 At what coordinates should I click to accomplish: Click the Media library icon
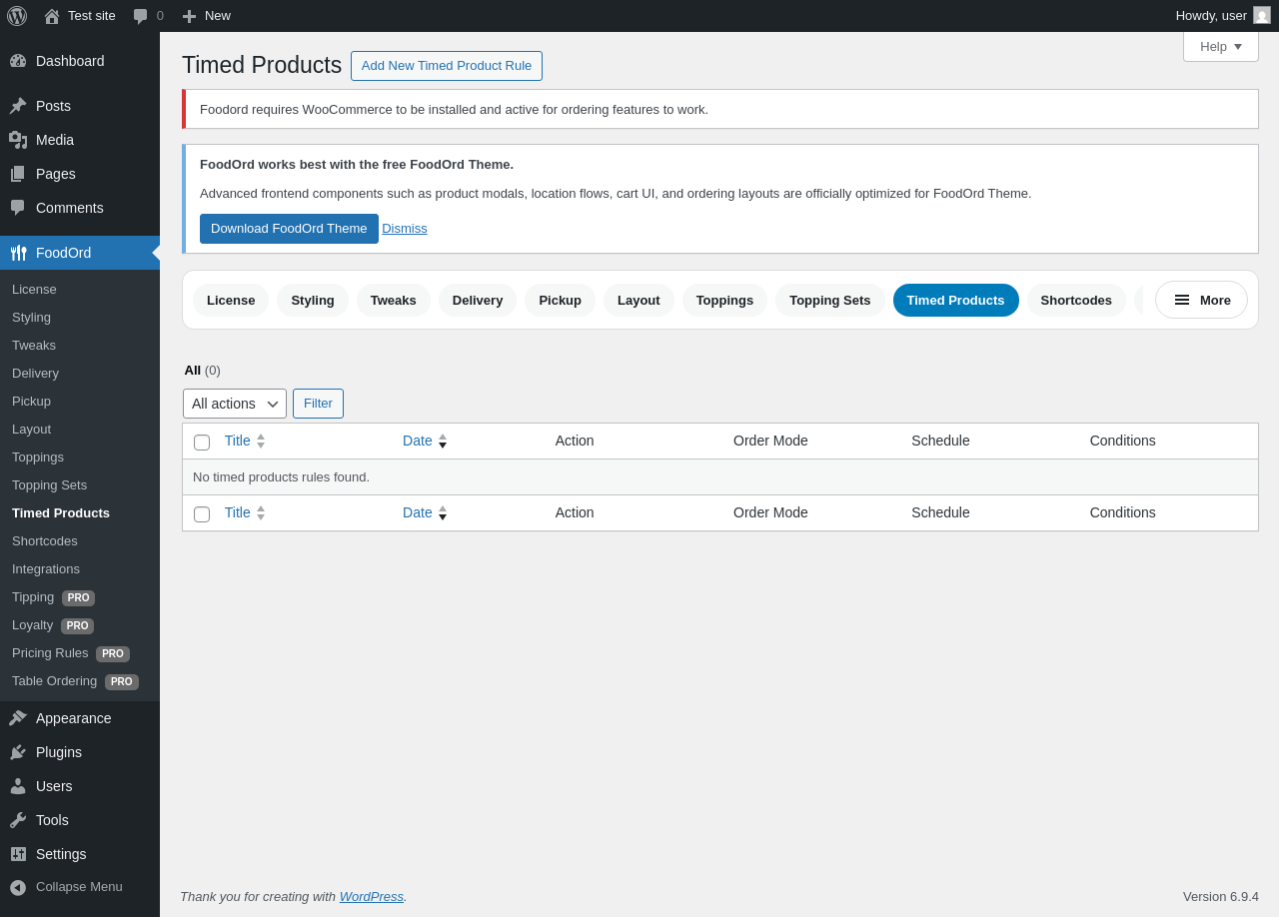[x=18, y=140]
